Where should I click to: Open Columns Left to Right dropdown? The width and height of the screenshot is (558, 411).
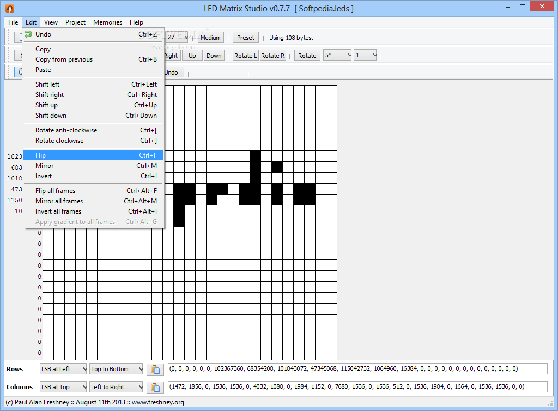point(117,387)
